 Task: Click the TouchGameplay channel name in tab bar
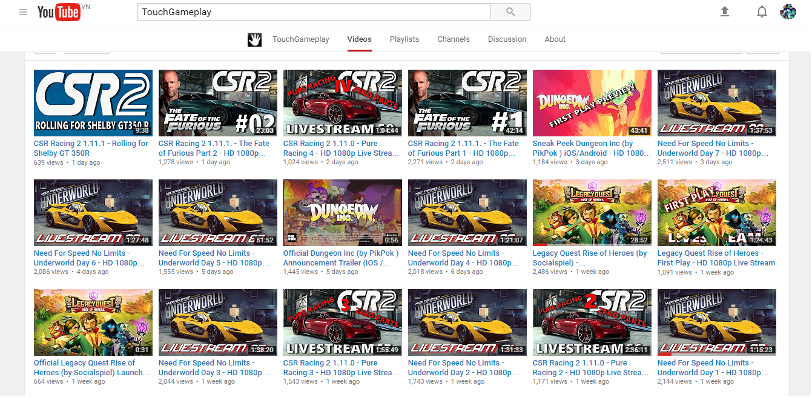click(x=301, y=39)
